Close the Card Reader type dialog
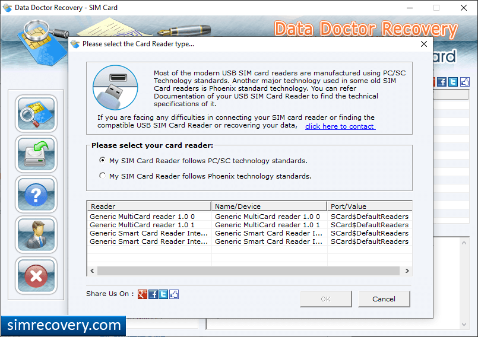The width and height of the screenshot is (478, 337). pos(424,44)
